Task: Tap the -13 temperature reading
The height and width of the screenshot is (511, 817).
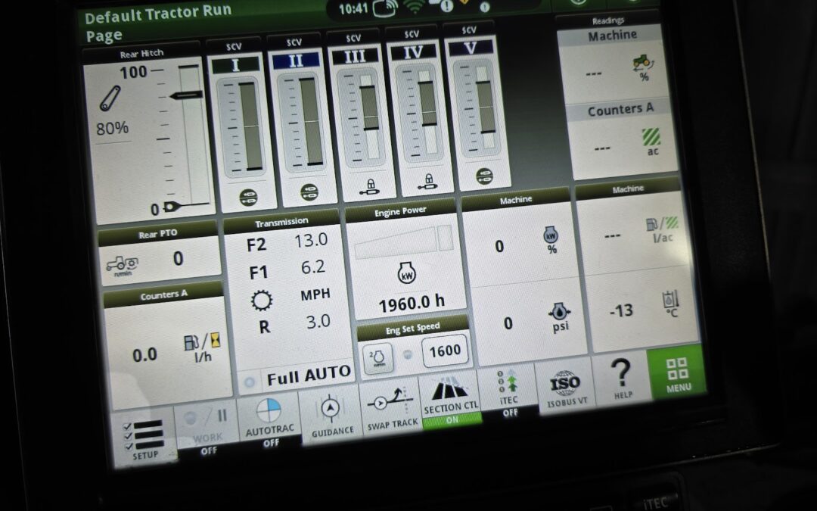Action: tap(621, 311)
